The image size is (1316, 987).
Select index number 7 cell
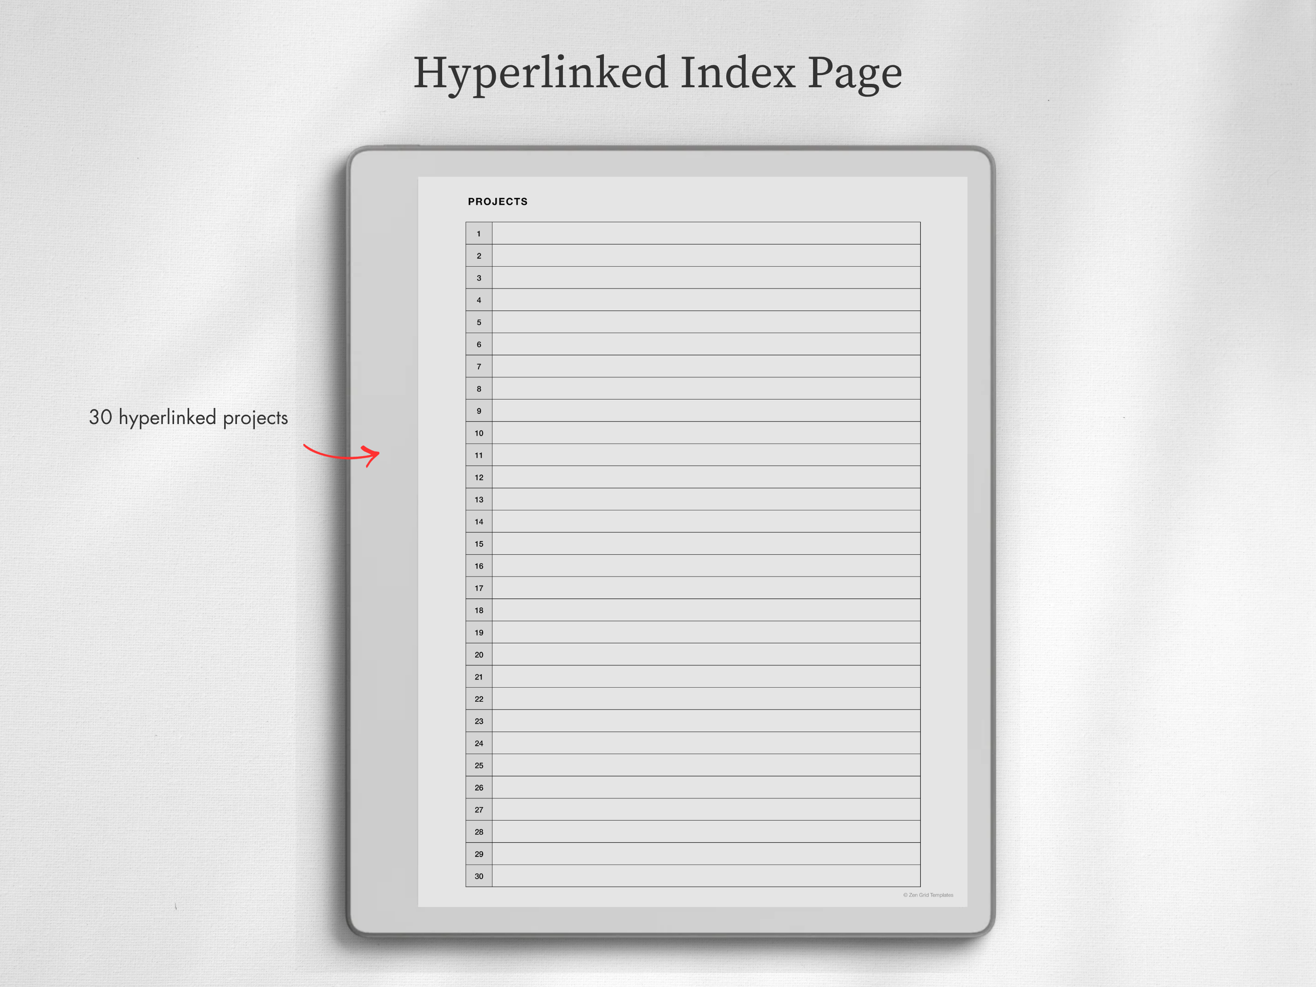pyautogui.click(x=479, y=366)
